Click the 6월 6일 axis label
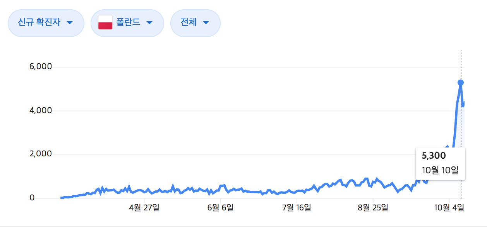Viewport: 487px width, 227px height. pyautogui.click(x=221, y=208)
